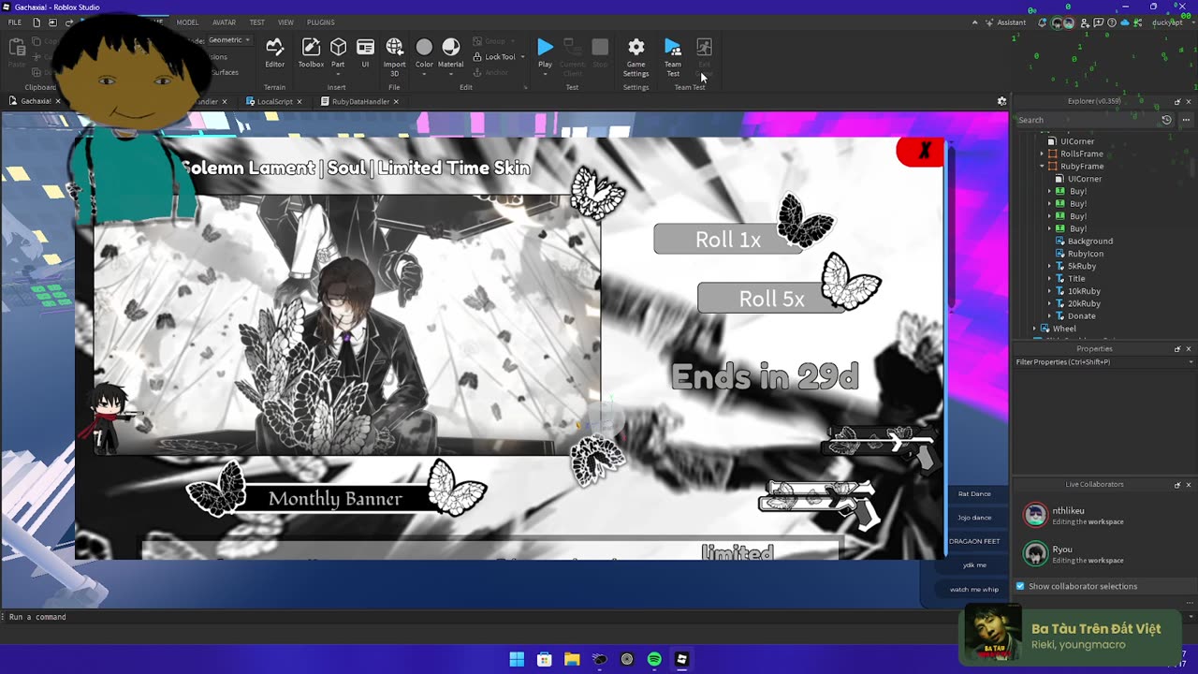Image resolution: width=1198 pixels, height=674 pixels.
Task: Open the Import 3D tool
Action: (x=394, y=55)
